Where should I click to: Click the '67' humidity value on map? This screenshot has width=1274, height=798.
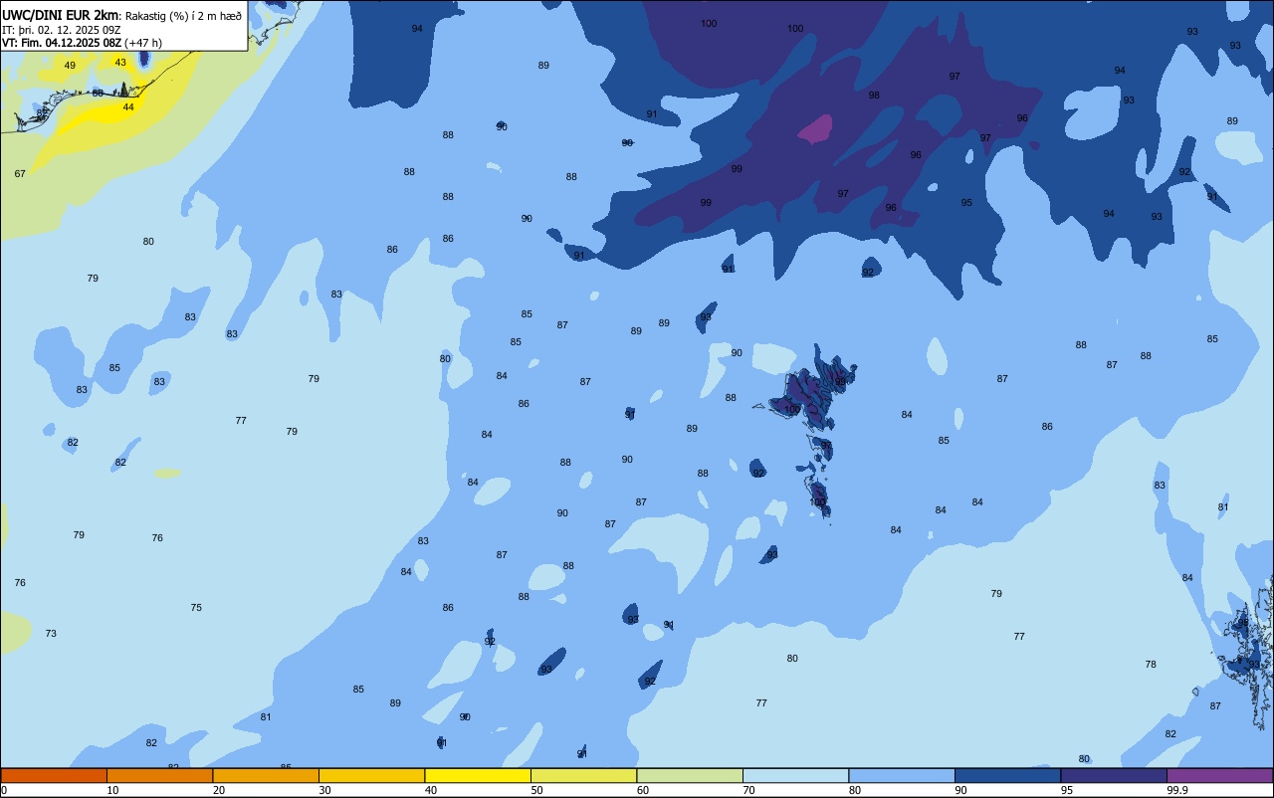click(20, 174)
